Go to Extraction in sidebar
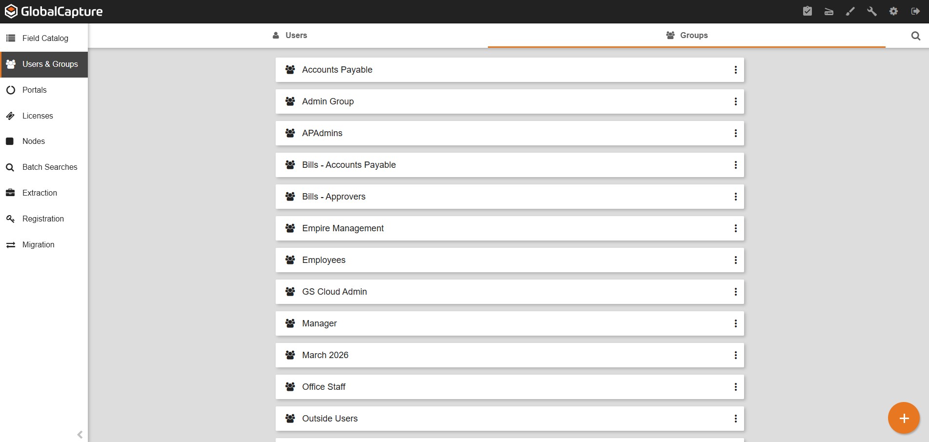929x442 pixels. tap(44, 193)
